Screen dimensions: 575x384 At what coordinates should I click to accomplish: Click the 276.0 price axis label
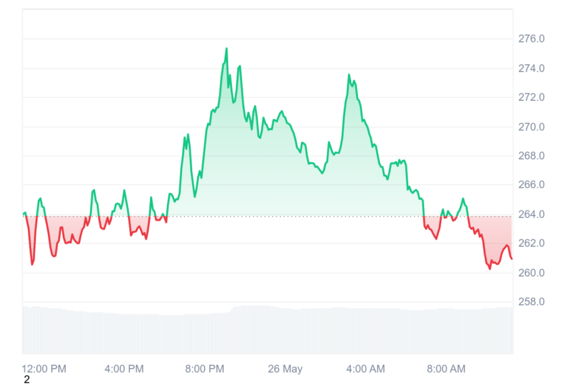(531, 39)
